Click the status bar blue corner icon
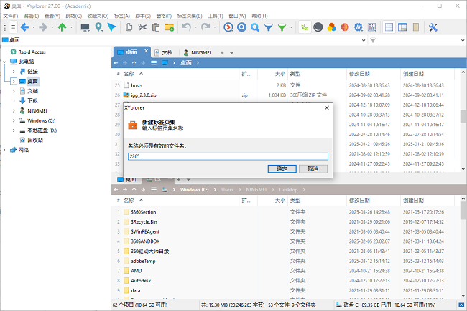The height and width of the screenshot is (311, 467). pos(461,305)
